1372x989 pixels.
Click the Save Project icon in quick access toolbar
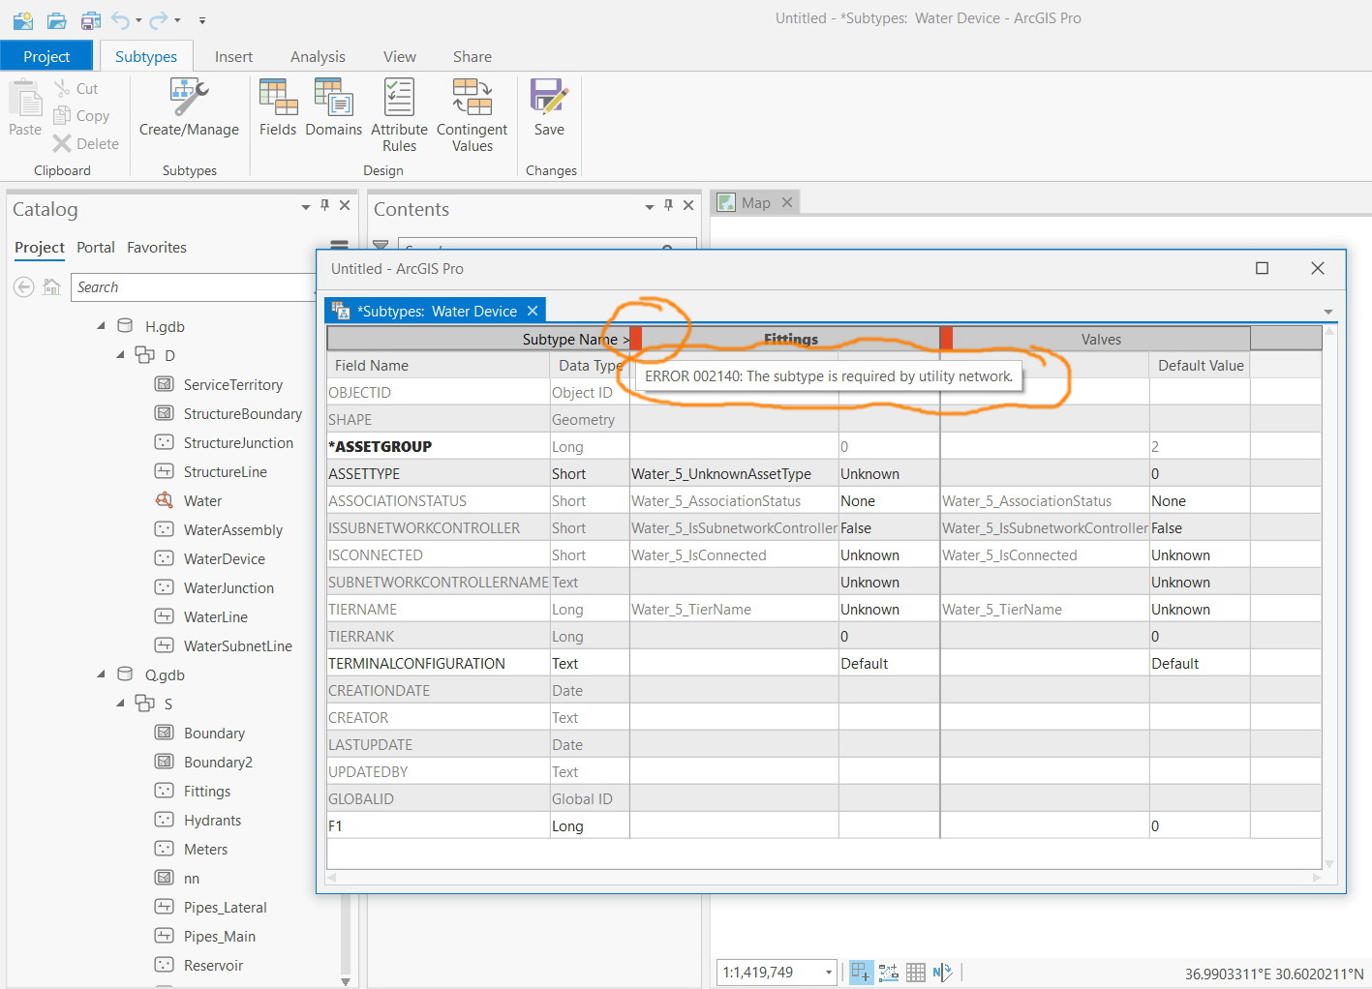click(x=91, y=19)
